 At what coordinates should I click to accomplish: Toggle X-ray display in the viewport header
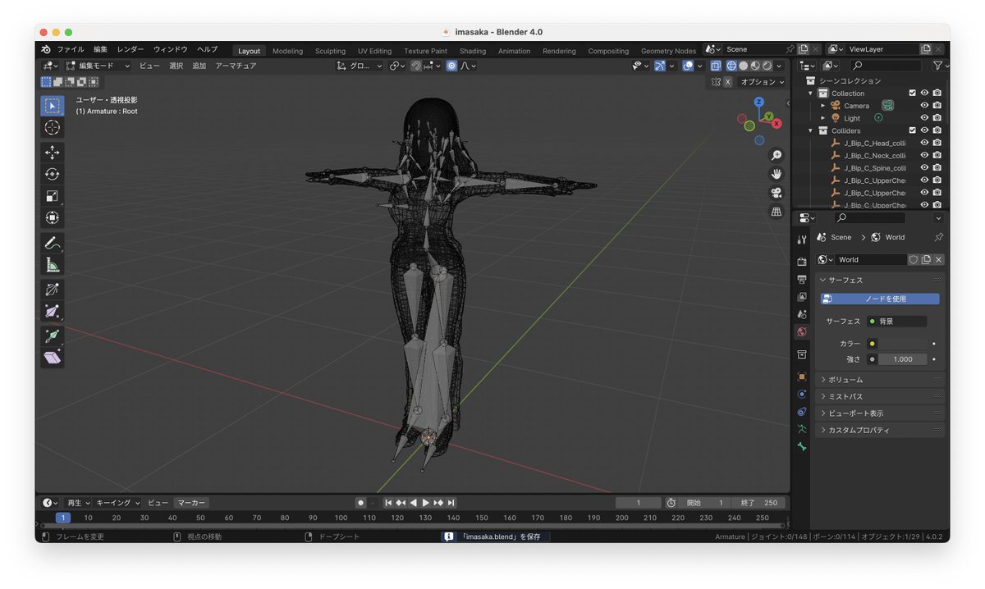715,66
